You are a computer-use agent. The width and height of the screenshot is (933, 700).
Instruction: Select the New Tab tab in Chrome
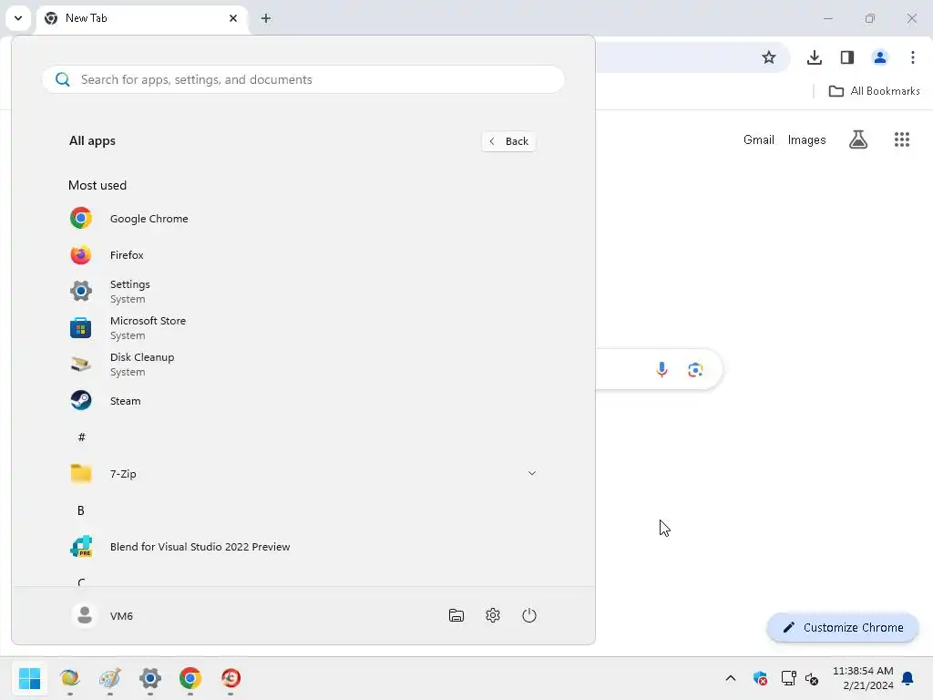tap(143, 18)
